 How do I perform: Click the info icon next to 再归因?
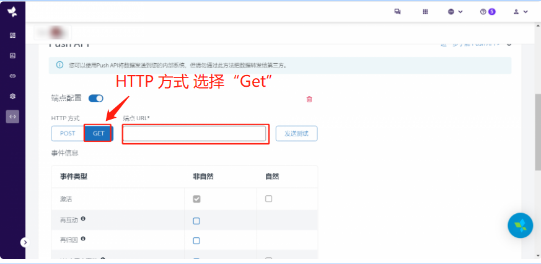(83, 238)
